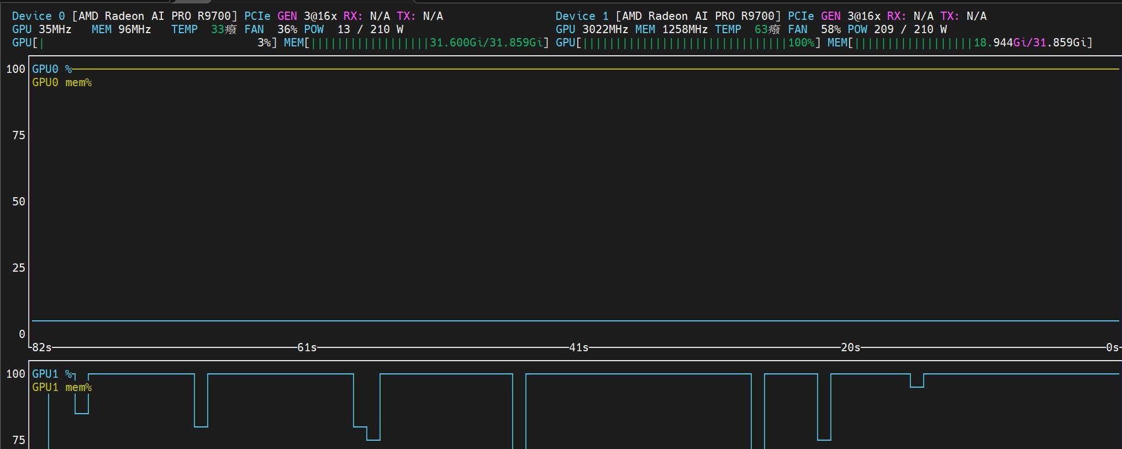This screenshot has height=449, width=1122.
Task: Click the "POW 209 / 210 W" power reading
Action: (897, 29)
